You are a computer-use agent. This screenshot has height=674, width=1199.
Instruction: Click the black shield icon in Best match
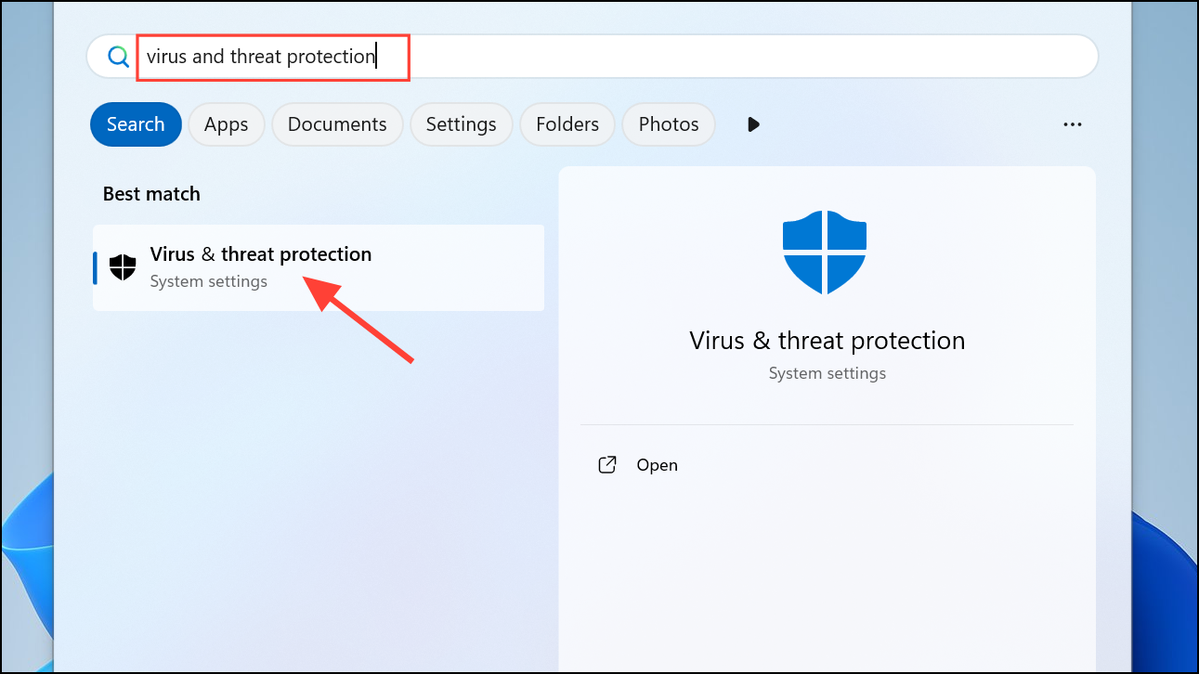[123, 267]
